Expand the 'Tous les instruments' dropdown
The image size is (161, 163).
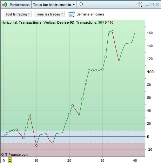click(54, 5)
